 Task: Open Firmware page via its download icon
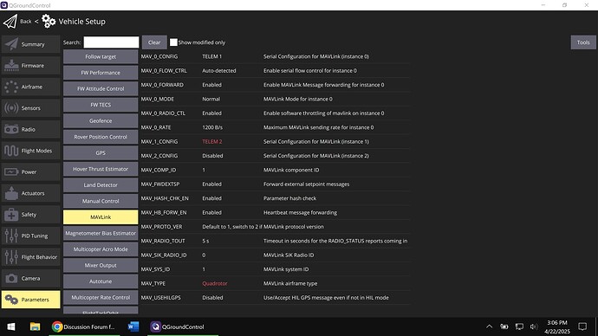(11, 66)
